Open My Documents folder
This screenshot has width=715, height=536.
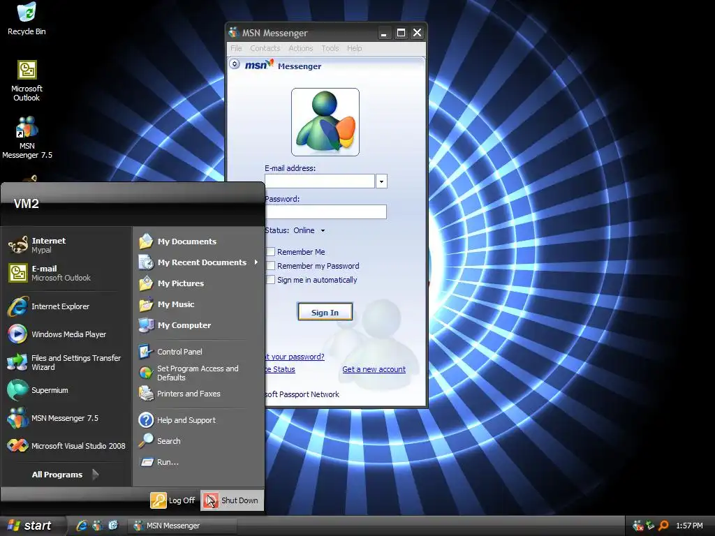click(x=198, y=241)
